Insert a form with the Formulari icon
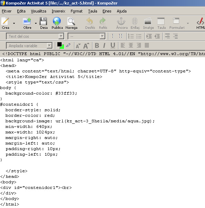This screenshot has width=205, height=208. tap(177, 23)
